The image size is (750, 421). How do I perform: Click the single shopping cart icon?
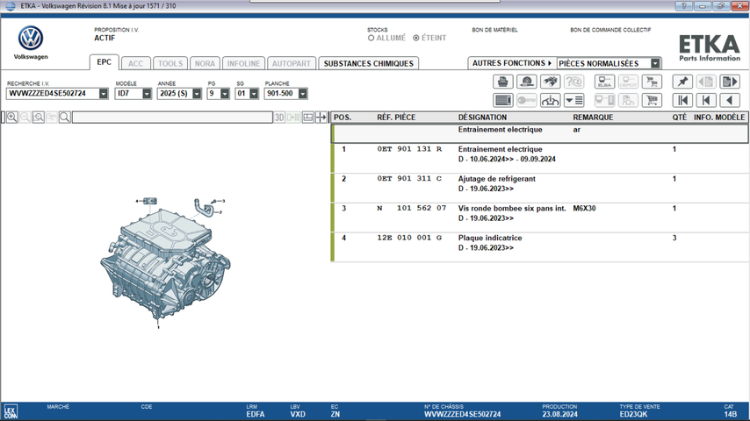coord(652,100)
